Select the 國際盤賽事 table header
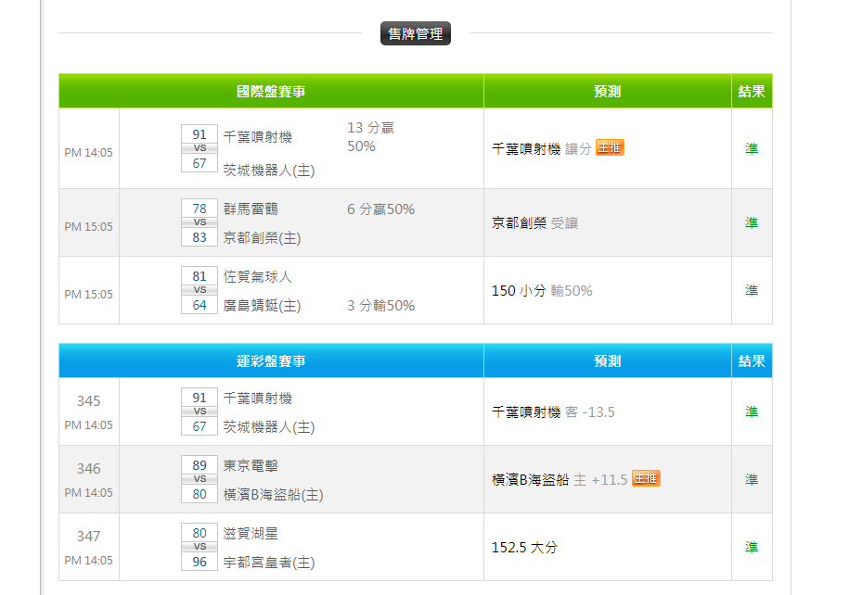849x595 pixels. [271, 92]
